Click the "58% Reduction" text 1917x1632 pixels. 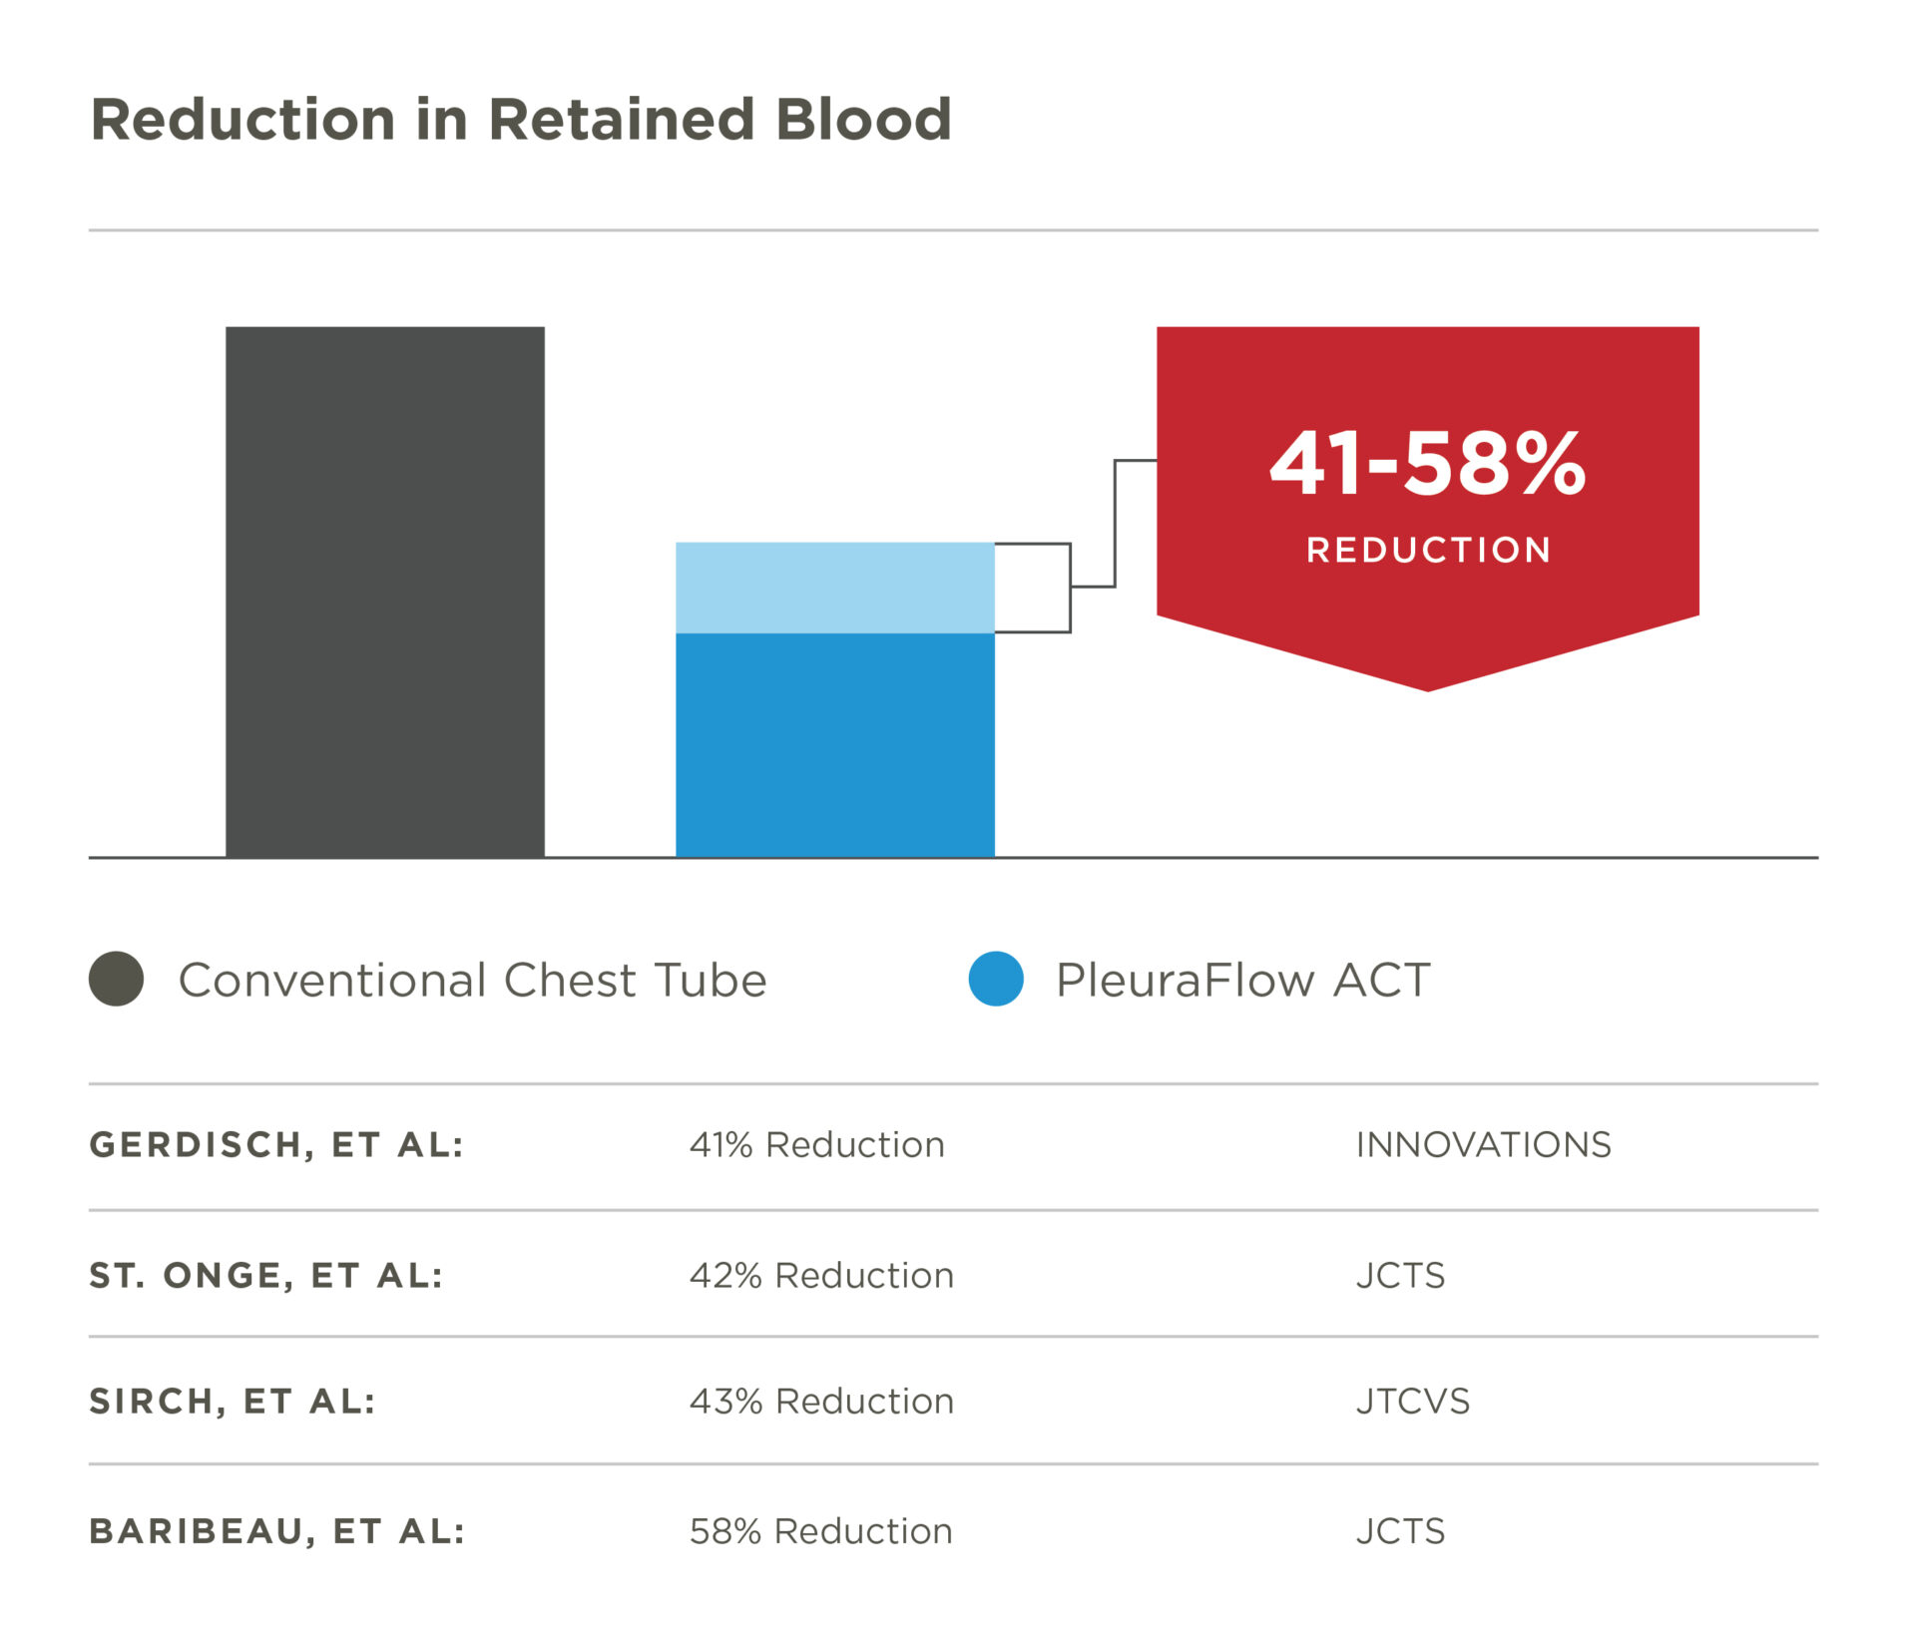tap(820, 1531)
